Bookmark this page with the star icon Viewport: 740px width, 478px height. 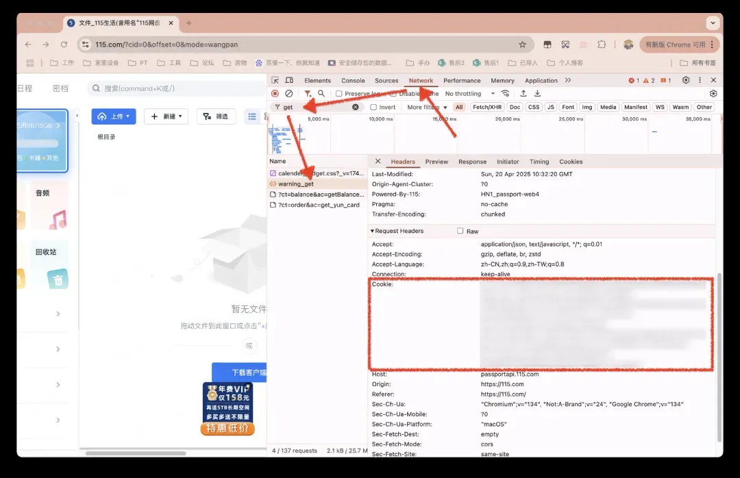(522, 45)
